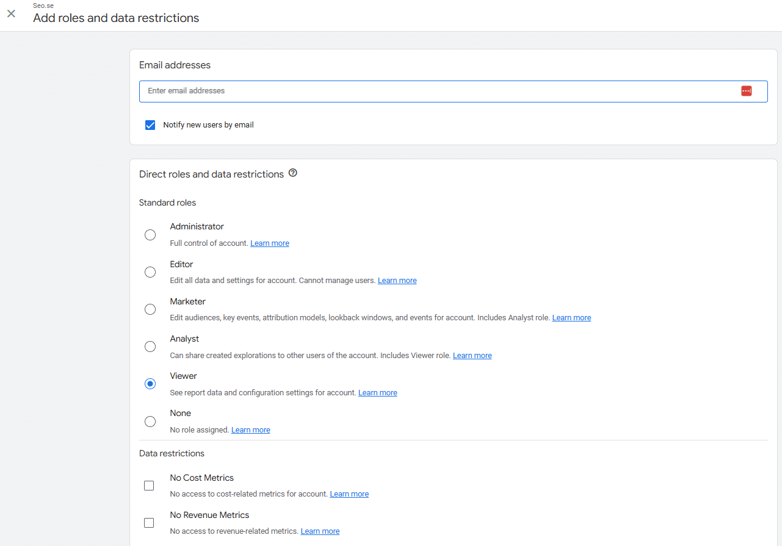Follow Learn more link under Editor
The width and height of the screenshot is (782, 546).
click(x=397, y=281)
